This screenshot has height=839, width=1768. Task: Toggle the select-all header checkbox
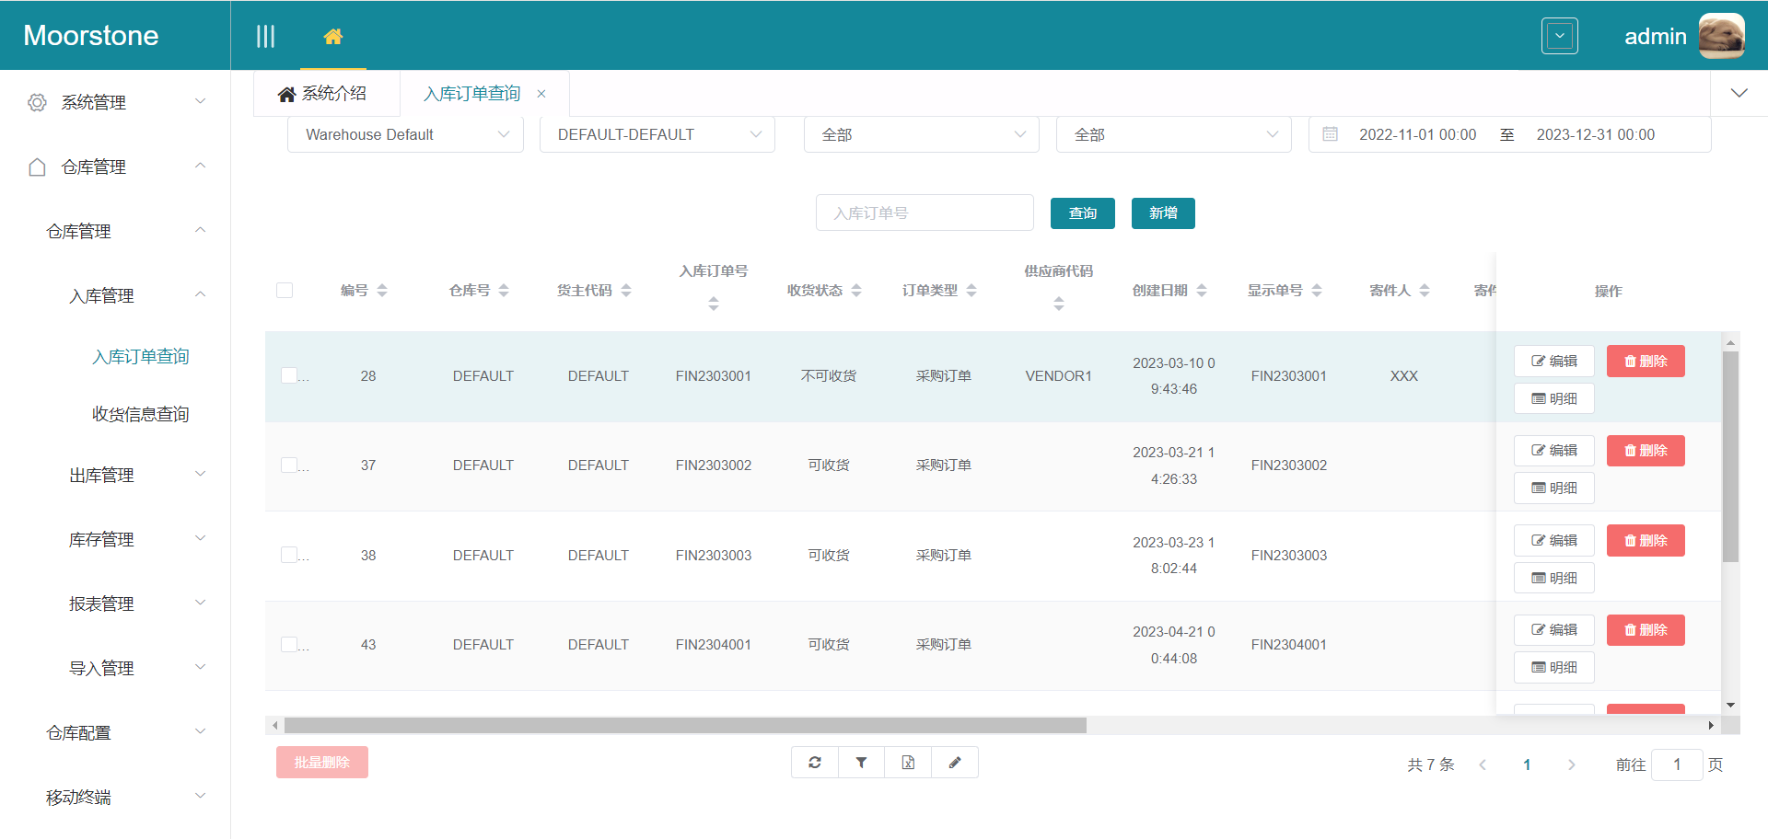pos(285,291)
